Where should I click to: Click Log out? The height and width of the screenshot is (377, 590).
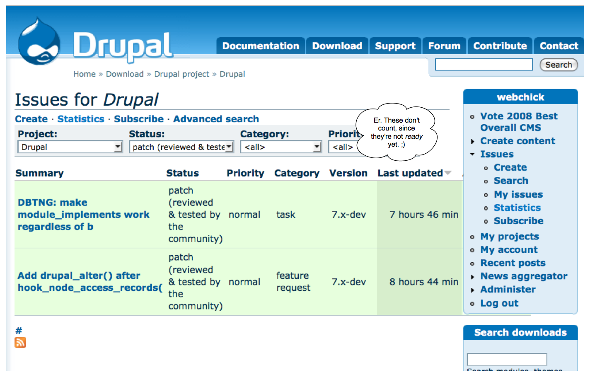499,303
